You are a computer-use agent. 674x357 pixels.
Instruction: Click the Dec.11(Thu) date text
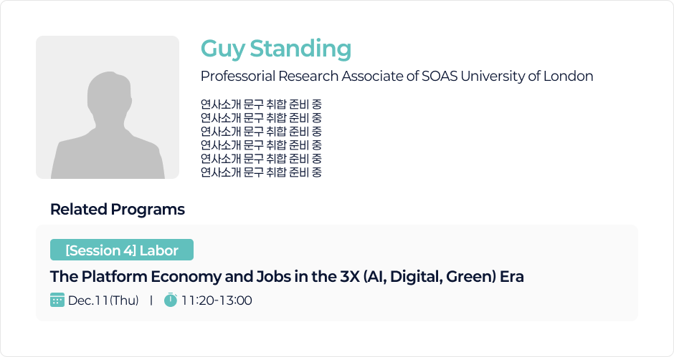(103, 300)
